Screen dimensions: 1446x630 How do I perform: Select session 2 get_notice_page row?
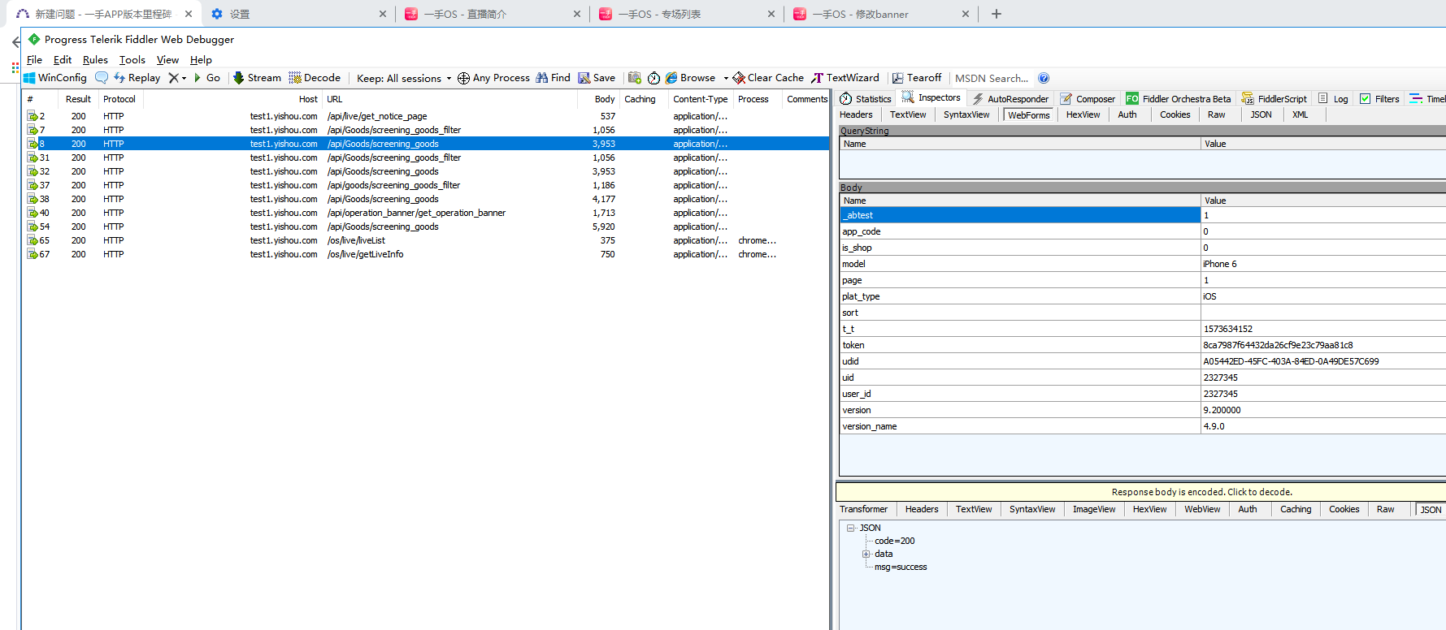coord(425,116)
